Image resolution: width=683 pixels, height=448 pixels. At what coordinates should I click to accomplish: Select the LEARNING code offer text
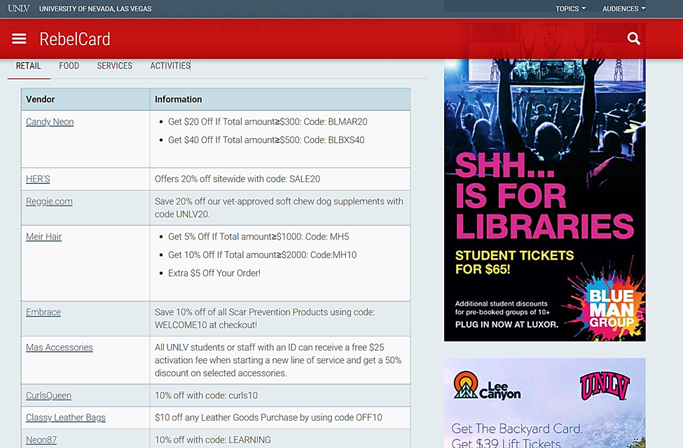[212, 440]
